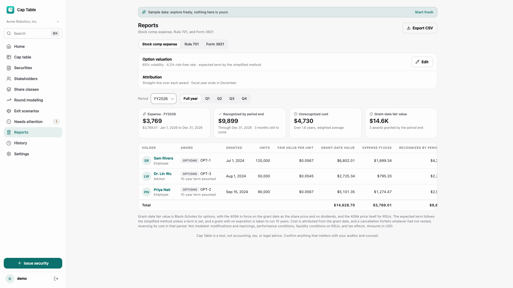Viewport: 513px width, 288px height.
Task: Select the Q3 period toggle
Action: [x=232, y=99]
